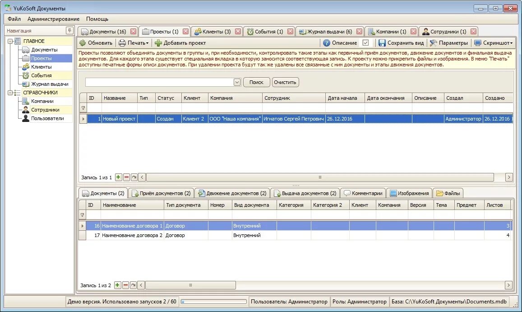Close the Журнал выдачи (6) tab

click(x=359, y=31)
